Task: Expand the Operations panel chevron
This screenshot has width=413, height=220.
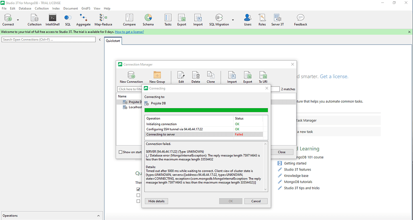Action: (x=99, y=216)
